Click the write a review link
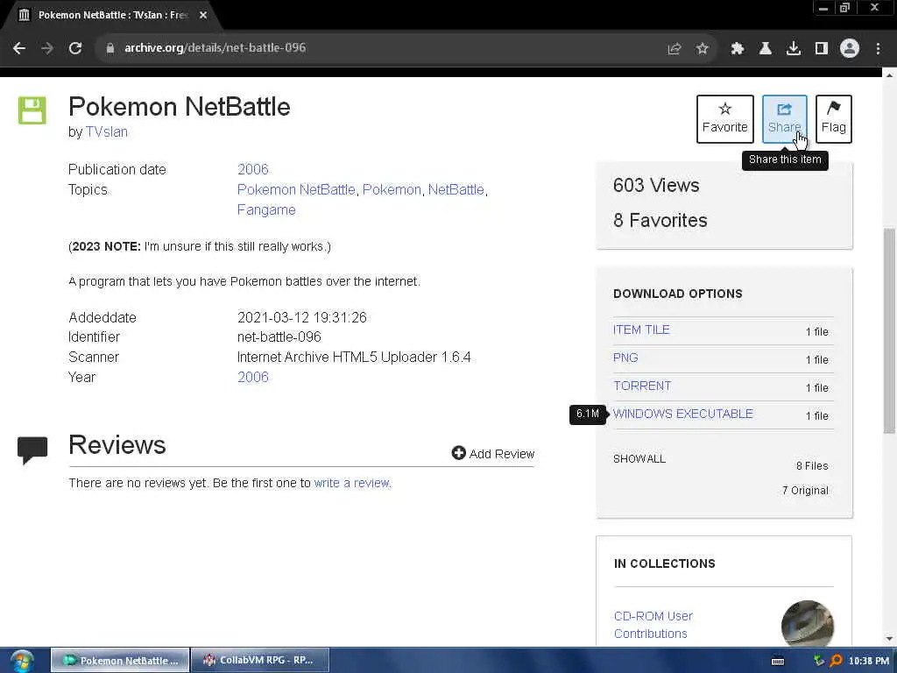 click(x=352, y=483)
